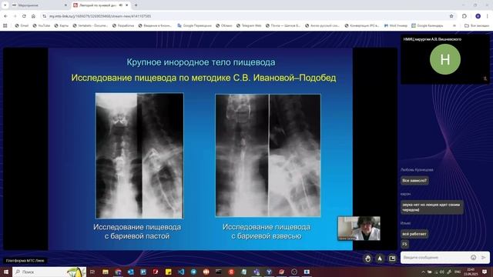Reload the page with refresh icon
The width and height of the screenshot is (493, 277).
[24, 16]
